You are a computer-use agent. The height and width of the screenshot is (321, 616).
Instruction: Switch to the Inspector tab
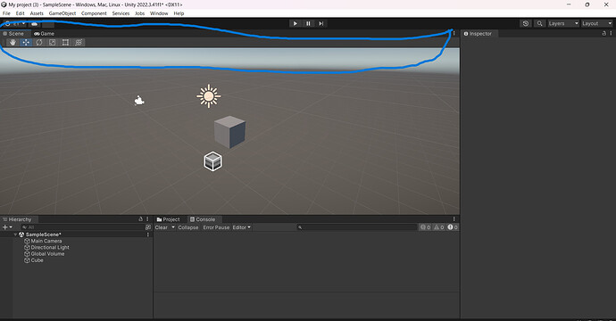coord(478,34)
